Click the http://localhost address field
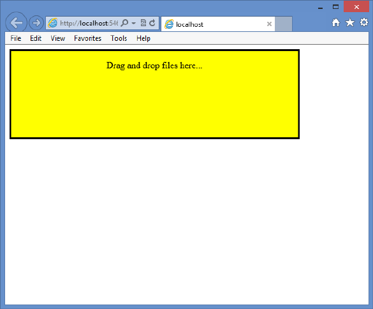The width and height of the screenshot is (373, 309). [89, 23]
